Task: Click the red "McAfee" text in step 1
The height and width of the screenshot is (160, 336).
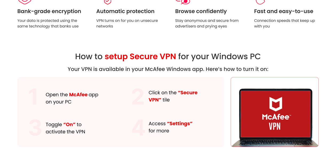Action: [x=78, y=95]
